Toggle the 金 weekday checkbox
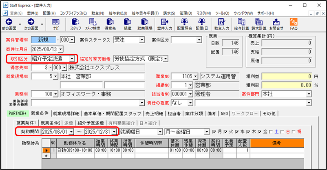 [259, 132]
